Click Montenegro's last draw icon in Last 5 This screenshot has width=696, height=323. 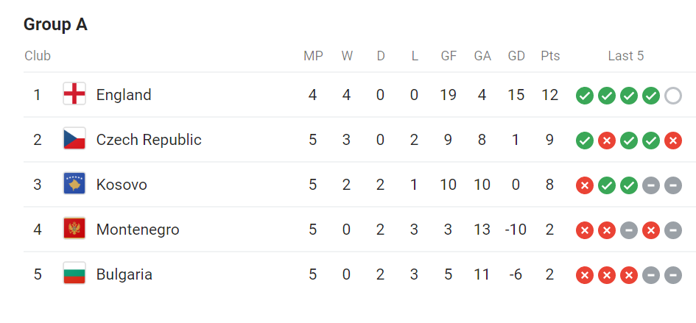pos(673,231)
